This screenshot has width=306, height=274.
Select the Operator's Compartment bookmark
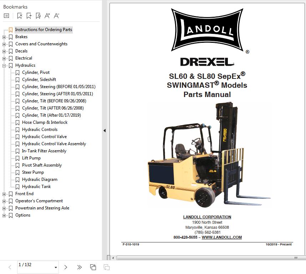click(39, 201)
